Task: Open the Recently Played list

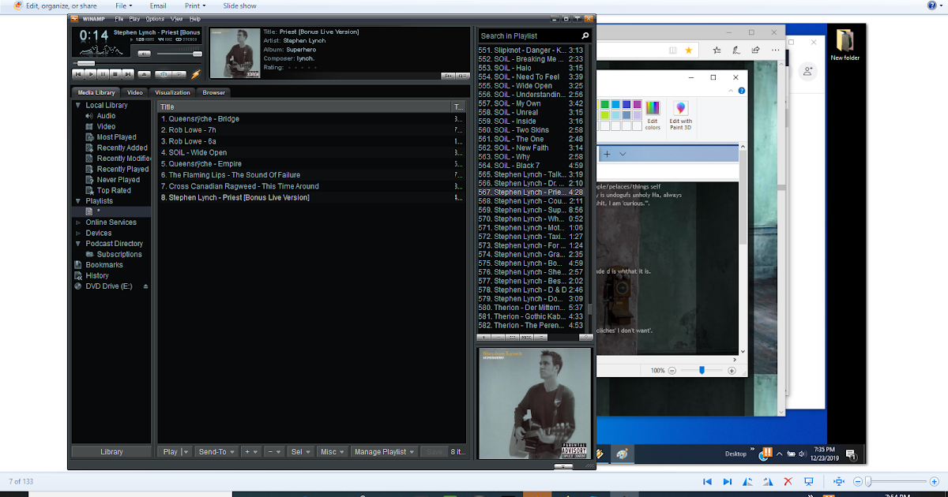Action: point(122,169)
